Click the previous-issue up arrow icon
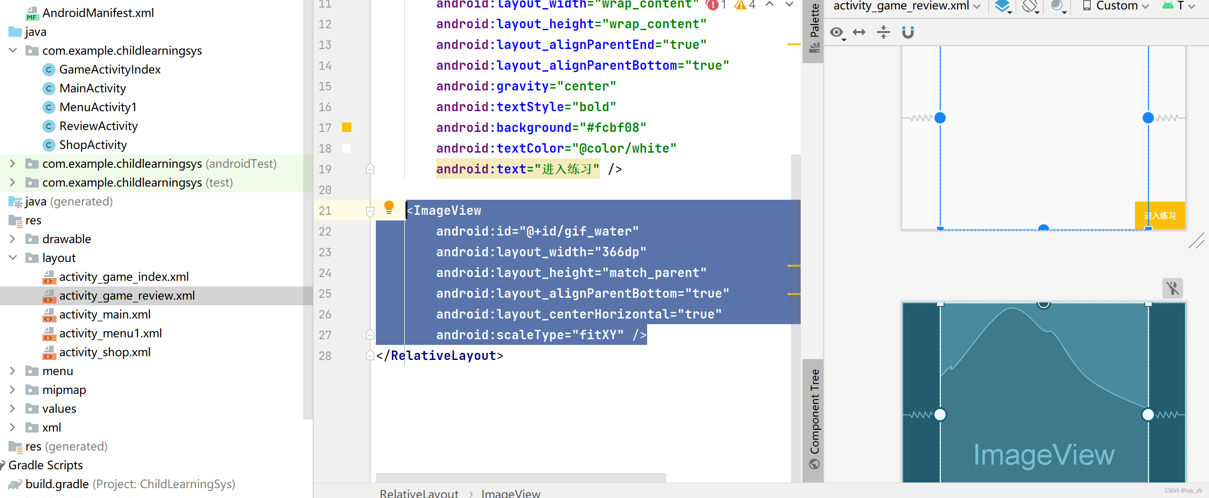The image size is (1209, 498). coord(770,5)
